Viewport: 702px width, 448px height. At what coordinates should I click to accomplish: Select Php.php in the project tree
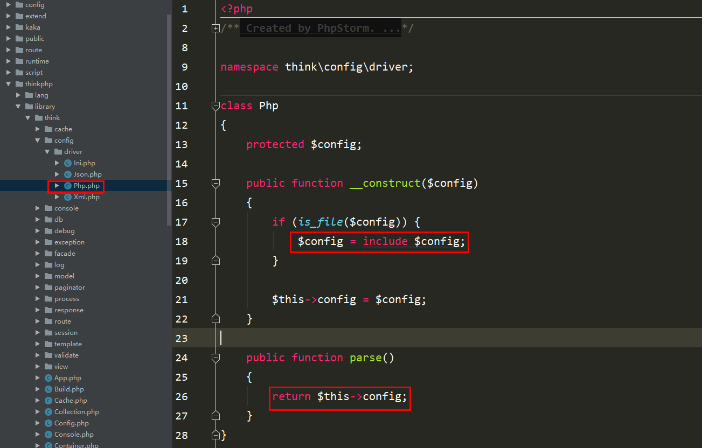pyautogui.click(x=86, y=186)
